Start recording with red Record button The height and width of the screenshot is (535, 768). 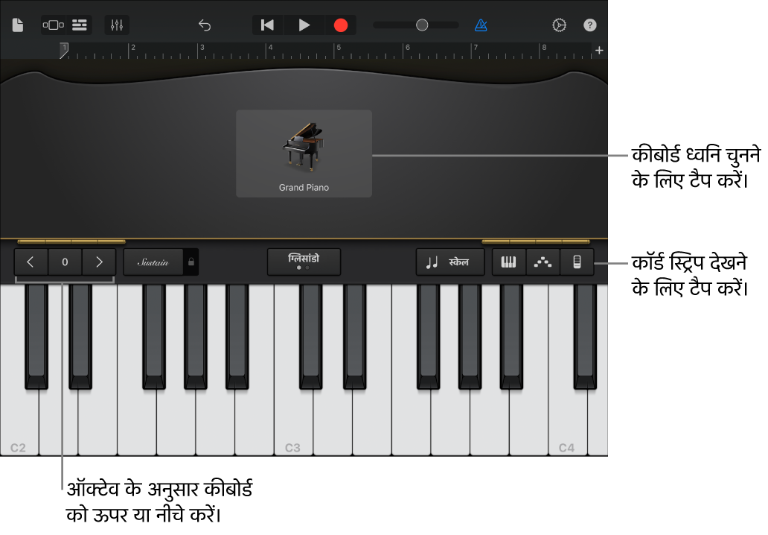tap(340, 25)
